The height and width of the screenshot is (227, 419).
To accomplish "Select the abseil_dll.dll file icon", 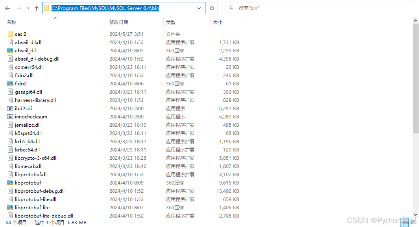I will click(10, 42).
